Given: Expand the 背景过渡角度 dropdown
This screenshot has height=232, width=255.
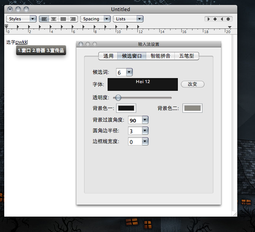Looking at the screenshot, I should (x=145, y=120).
